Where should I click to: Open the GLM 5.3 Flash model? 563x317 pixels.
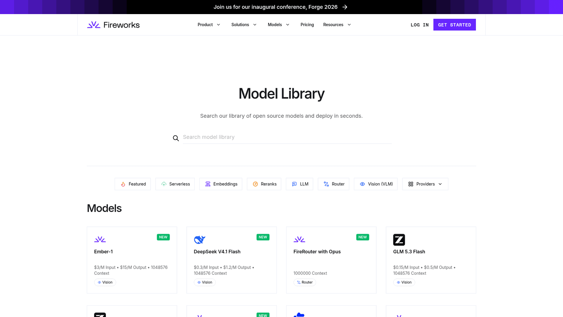click(431, 260)
